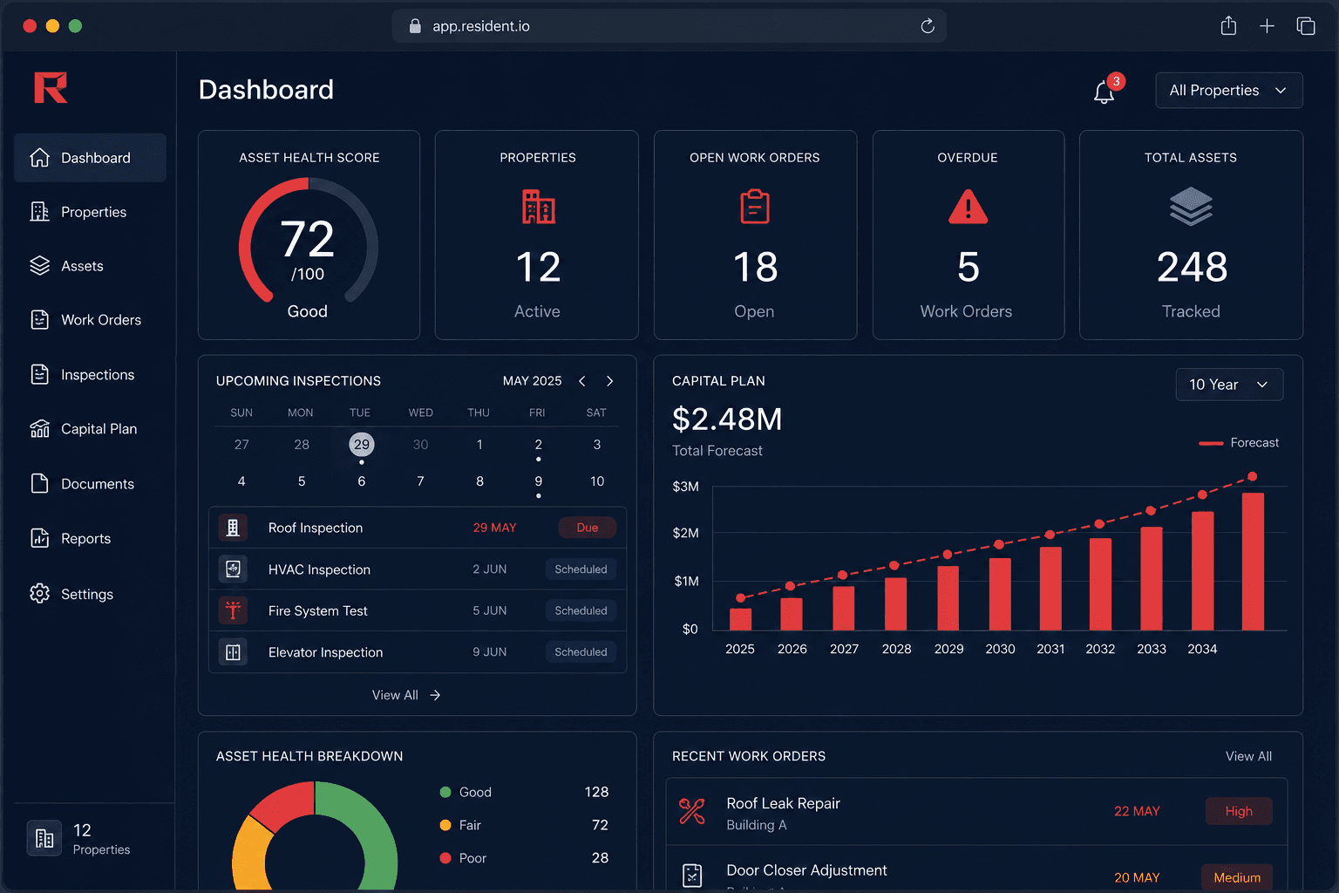This screenshot has width=1339, height=893.
Task: Click the app.resident.io address field
Action: 669,26
